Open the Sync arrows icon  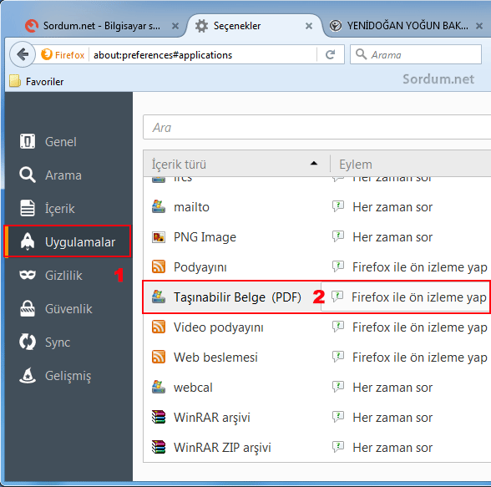pyautogui.click(x=28, y=342)
